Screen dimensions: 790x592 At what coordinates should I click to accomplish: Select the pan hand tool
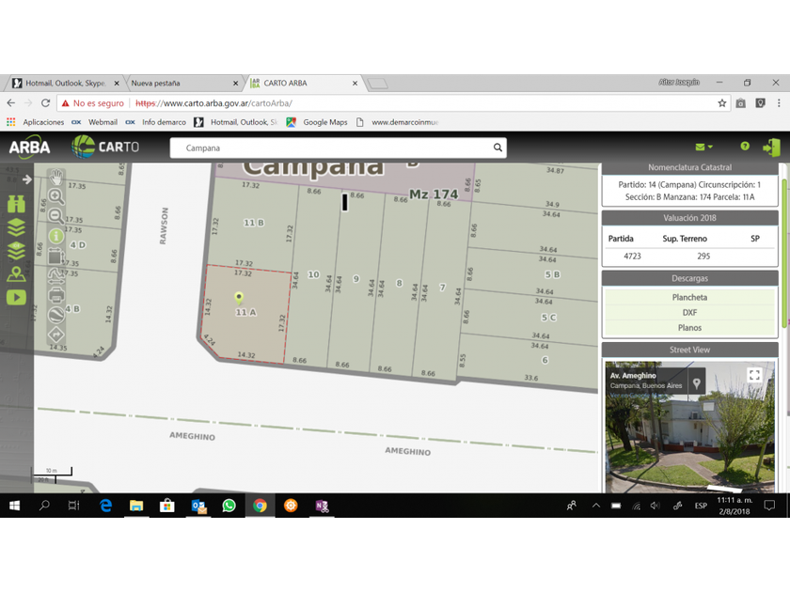[x=56, y=177]
